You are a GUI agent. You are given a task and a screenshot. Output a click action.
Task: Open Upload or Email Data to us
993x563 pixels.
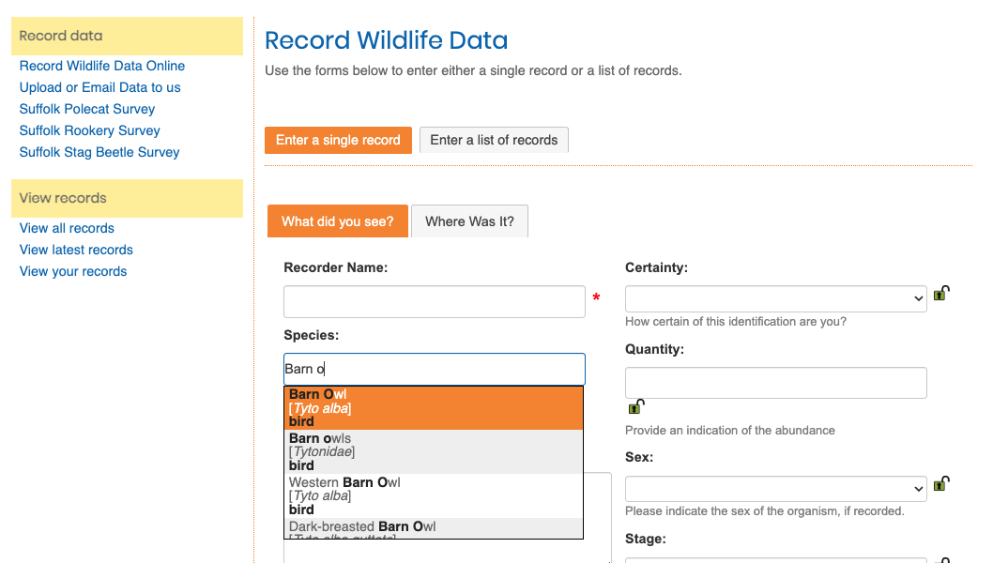(x=99, y=87)
